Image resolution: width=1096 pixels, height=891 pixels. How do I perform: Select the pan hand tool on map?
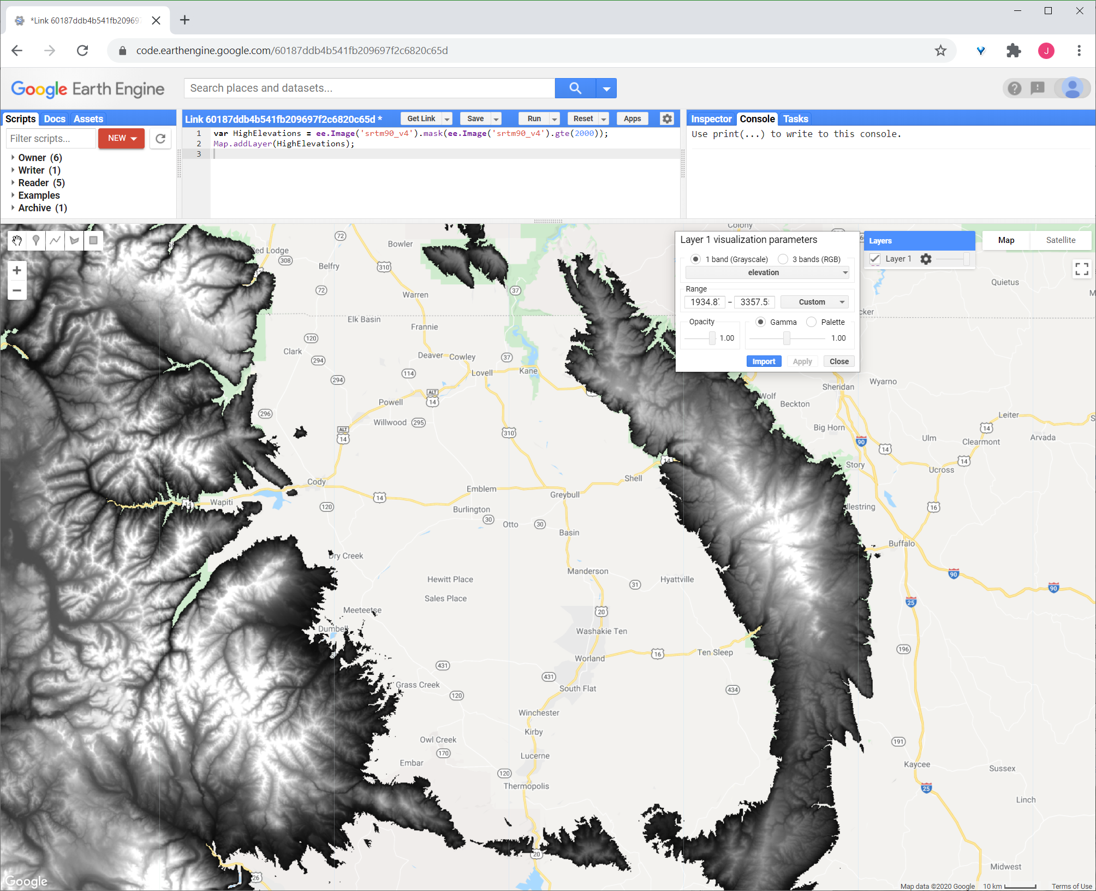pyautogui.click(x=17, y=240)
